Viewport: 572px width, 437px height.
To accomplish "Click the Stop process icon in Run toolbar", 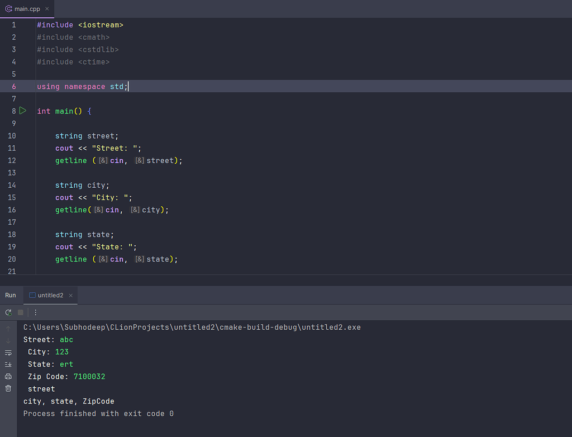I will coord(21,312).
